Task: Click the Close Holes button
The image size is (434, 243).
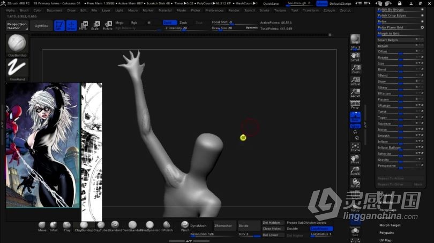Action: [x=273, y=229]
